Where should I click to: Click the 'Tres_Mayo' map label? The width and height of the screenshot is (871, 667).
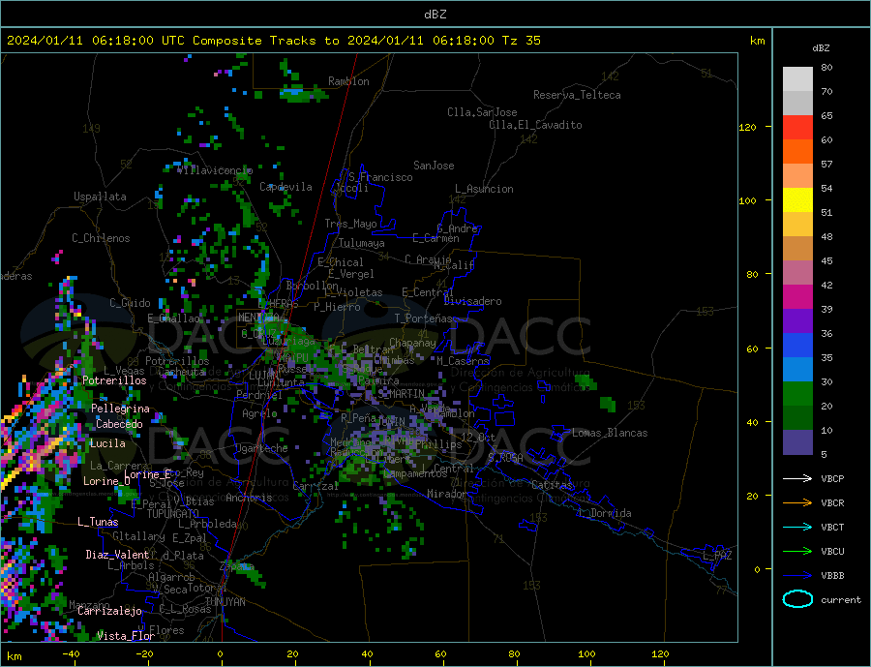click(x=350, y=224)
